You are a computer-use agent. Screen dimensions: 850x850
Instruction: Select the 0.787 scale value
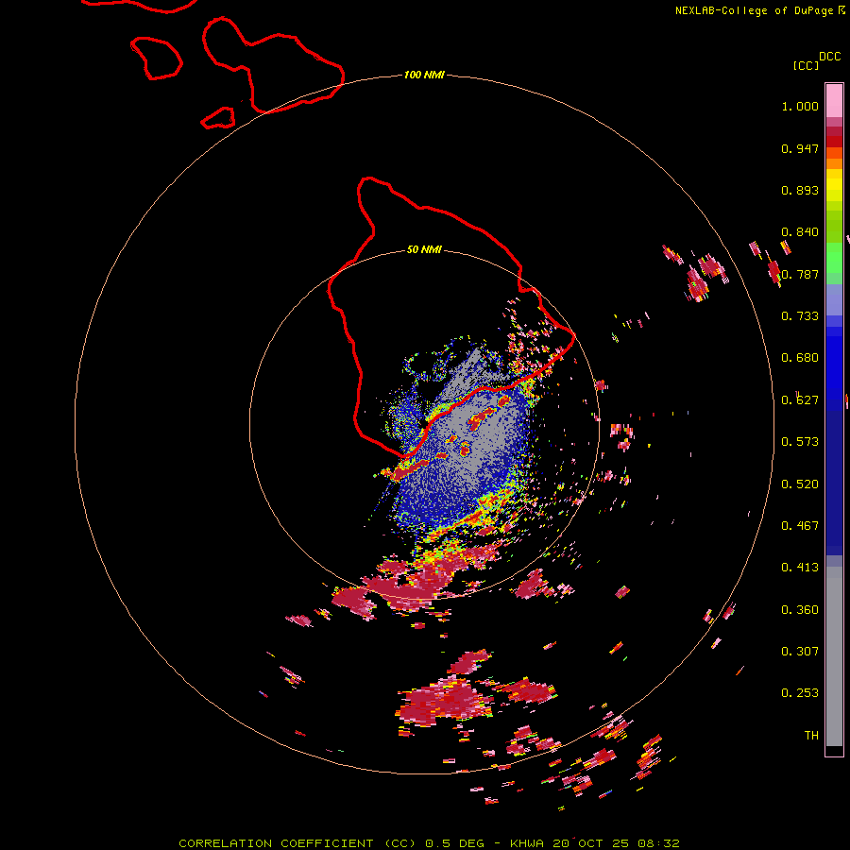[800, 274]
